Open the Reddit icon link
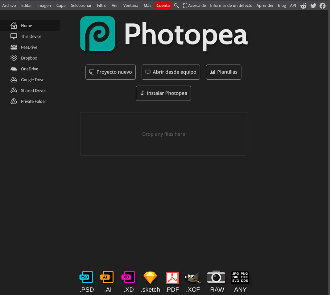Image resolution: width=330 pixels, height=295 pixels. pos(303,6)
